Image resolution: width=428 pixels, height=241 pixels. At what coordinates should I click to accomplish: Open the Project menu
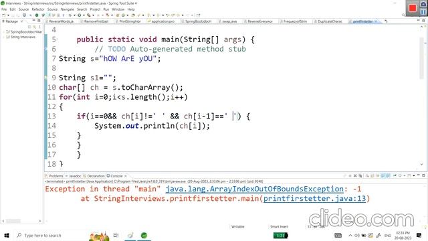[x=95, y=9]
